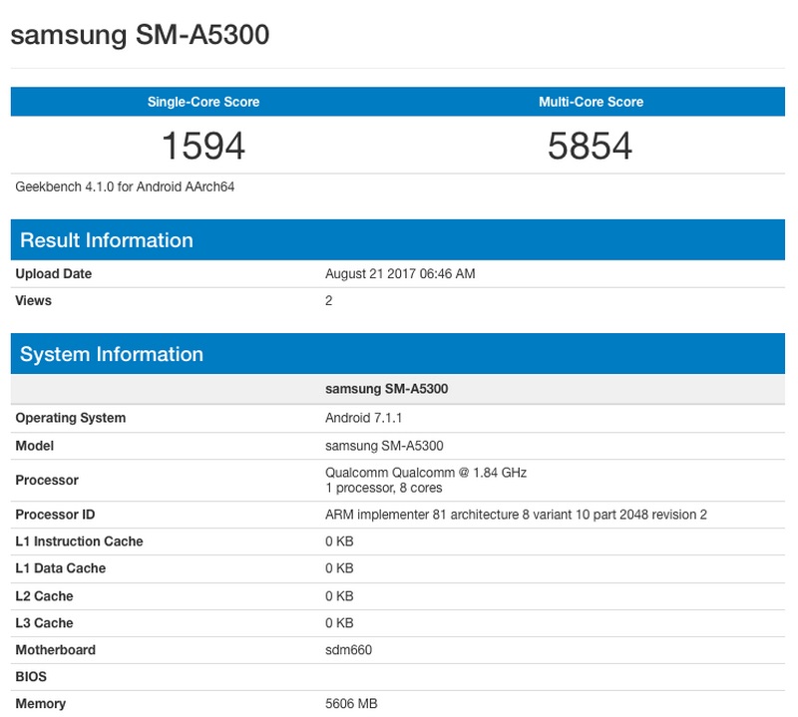The width and height of the screenshot is (798, 717).
Task: Click the System Information section header
Action: [115, 354]
